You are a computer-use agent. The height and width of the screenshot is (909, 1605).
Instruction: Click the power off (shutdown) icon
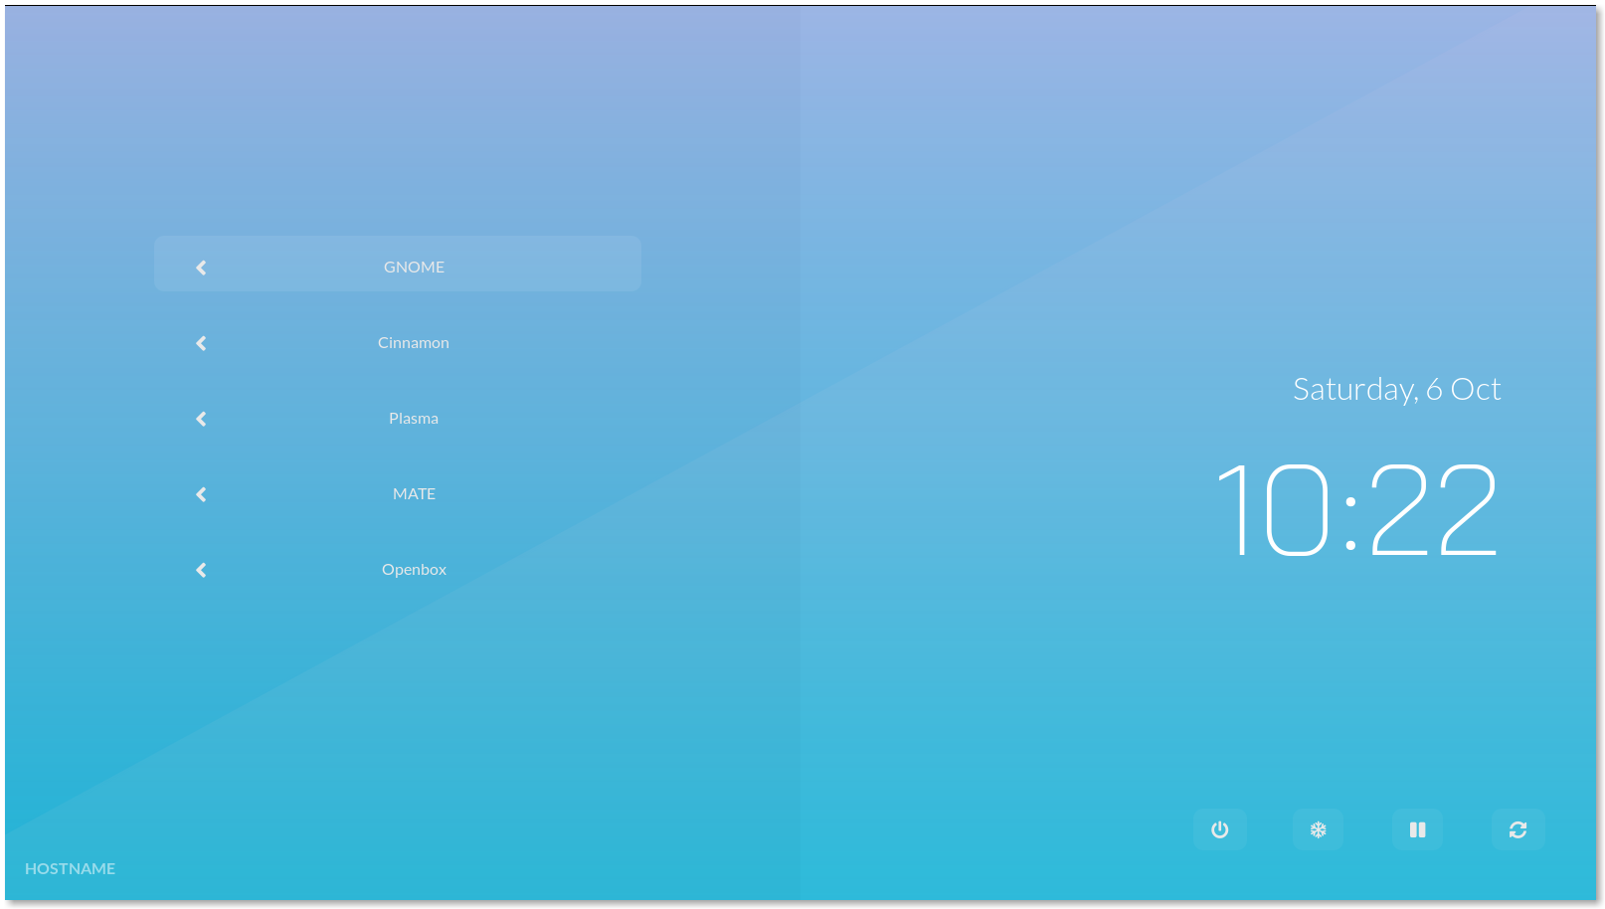pos(1219,829)
